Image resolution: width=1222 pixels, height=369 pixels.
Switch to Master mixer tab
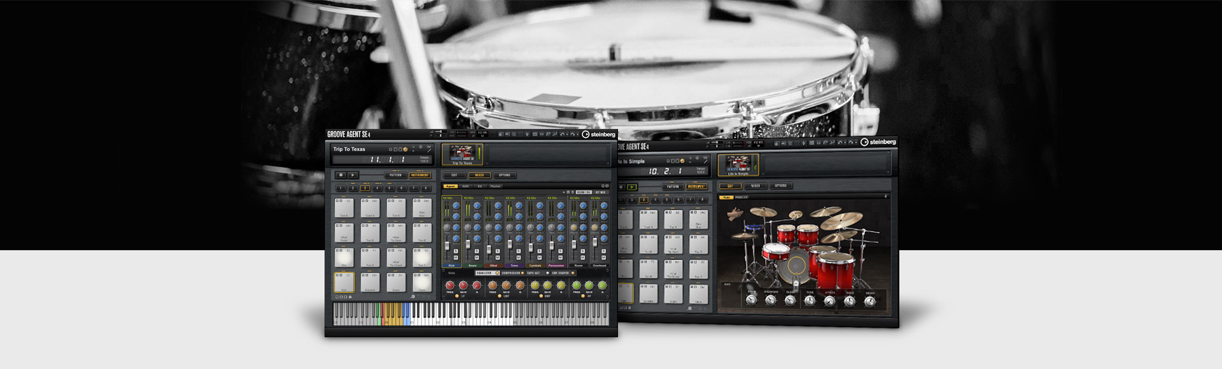[x=495, y=186]
